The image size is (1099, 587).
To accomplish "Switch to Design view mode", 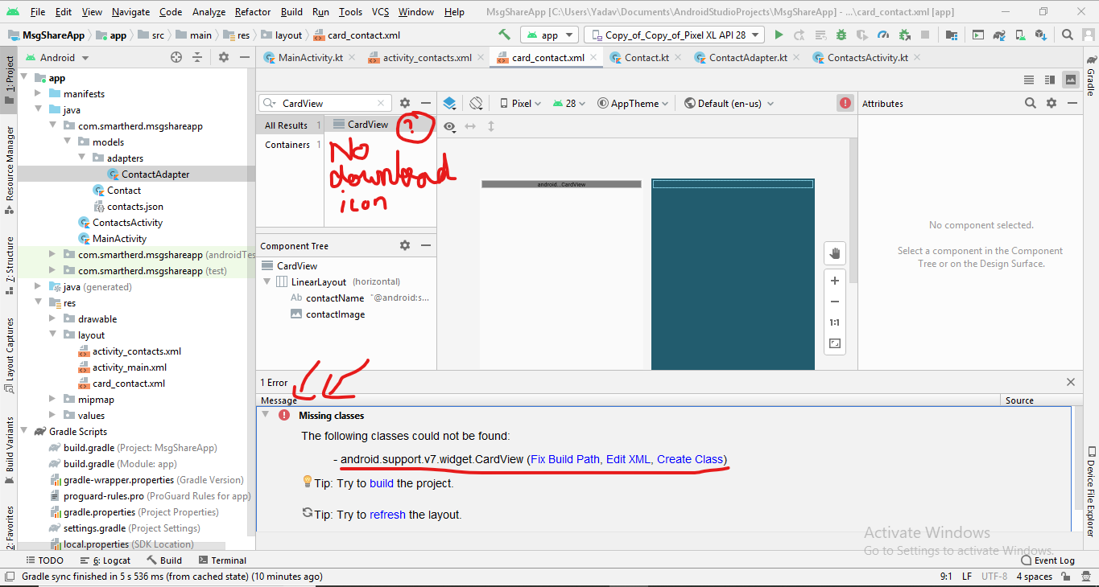I will (1070, 80).
